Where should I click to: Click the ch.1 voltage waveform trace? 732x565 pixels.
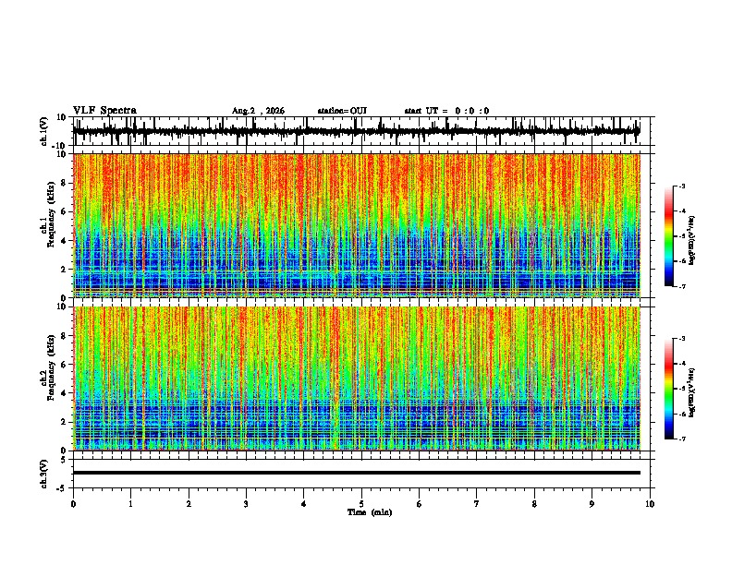[x=356, y=131]
